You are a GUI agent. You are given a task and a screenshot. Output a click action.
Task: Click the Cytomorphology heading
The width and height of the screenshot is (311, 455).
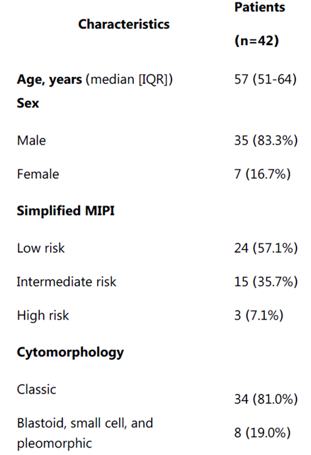tap(71, 353)
